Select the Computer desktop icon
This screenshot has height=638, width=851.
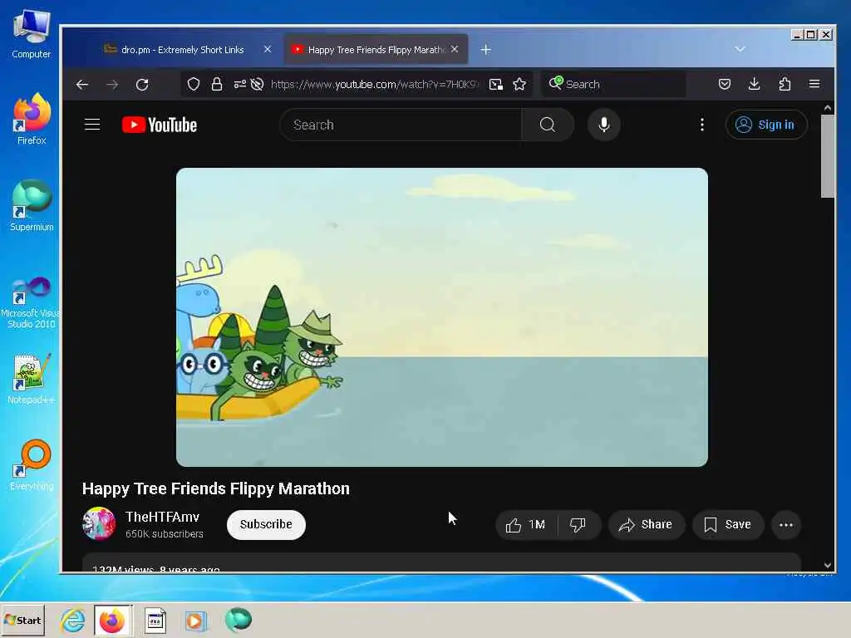coord(31,34)
